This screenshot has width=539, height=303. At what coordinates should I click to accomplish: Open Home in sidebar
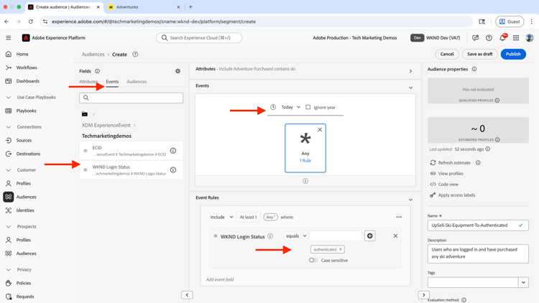click(22, 55)
